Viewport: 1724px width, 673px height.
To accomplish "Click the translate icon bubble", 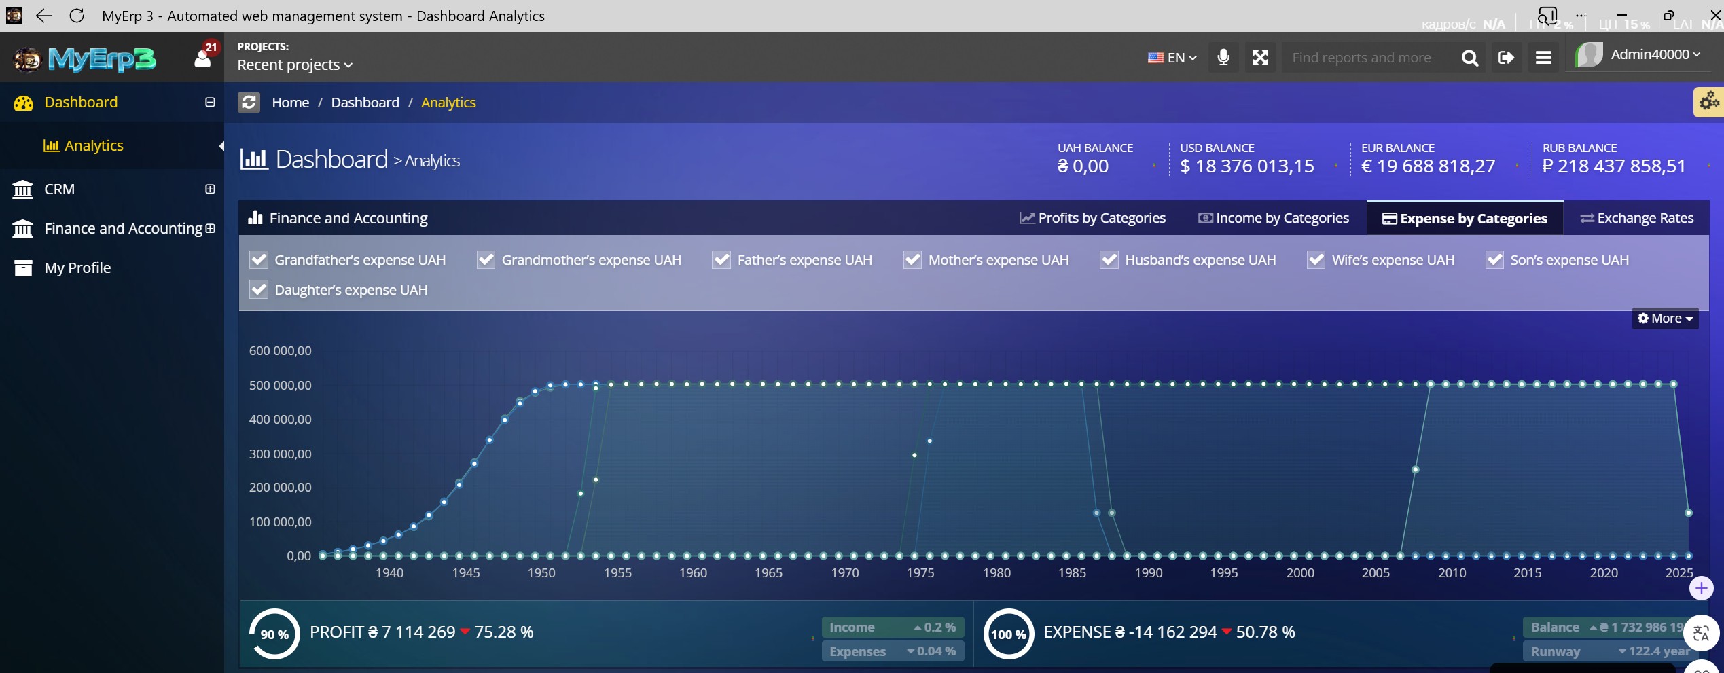I will (x=1702, y=634).
